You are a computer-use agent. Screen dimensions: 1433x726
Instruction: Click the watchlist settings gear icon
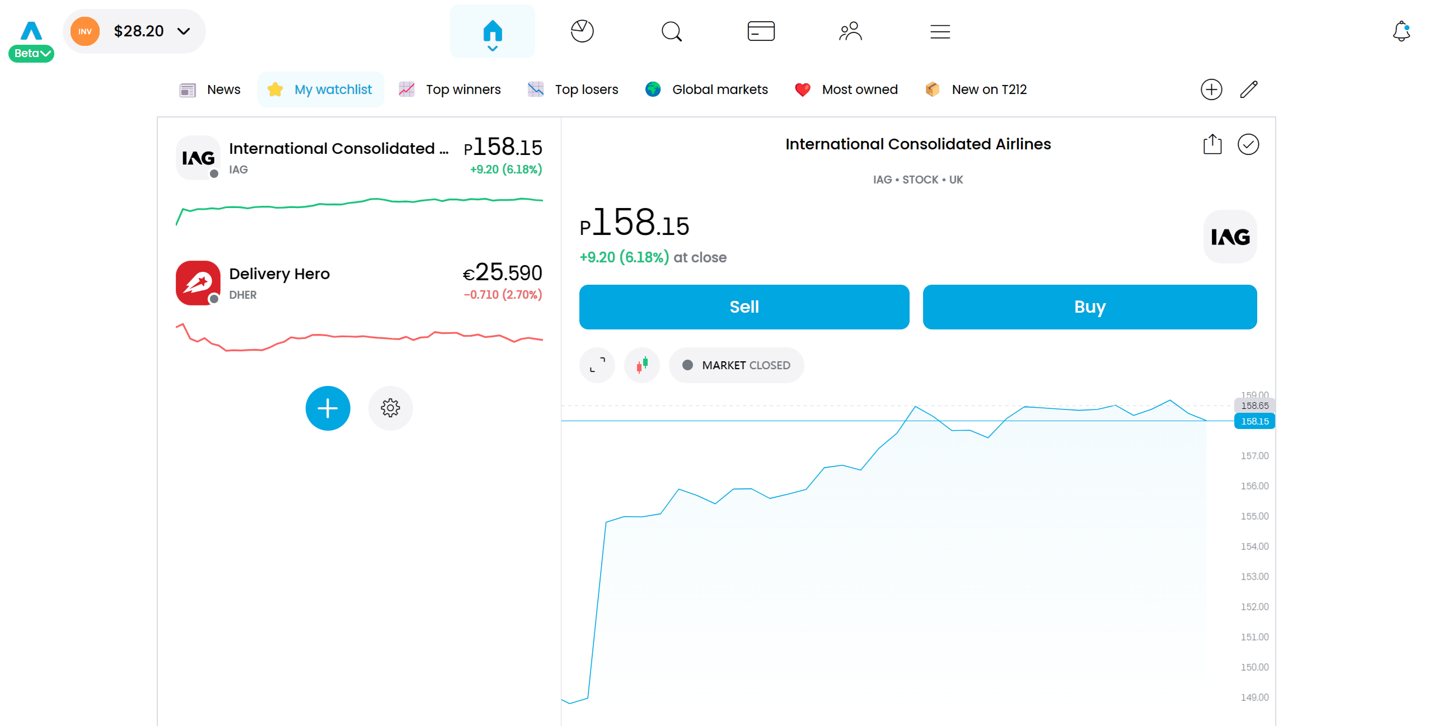coord(389,408)
